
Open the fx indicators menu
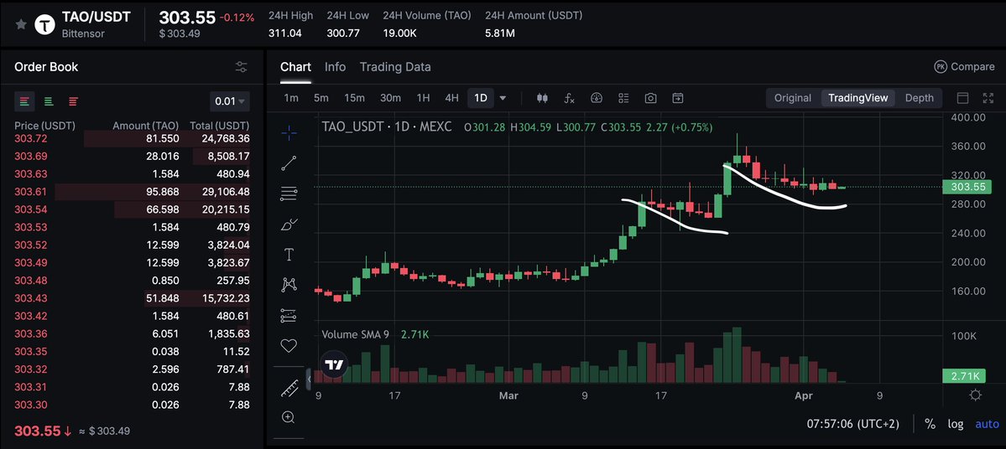coord(569,98)
